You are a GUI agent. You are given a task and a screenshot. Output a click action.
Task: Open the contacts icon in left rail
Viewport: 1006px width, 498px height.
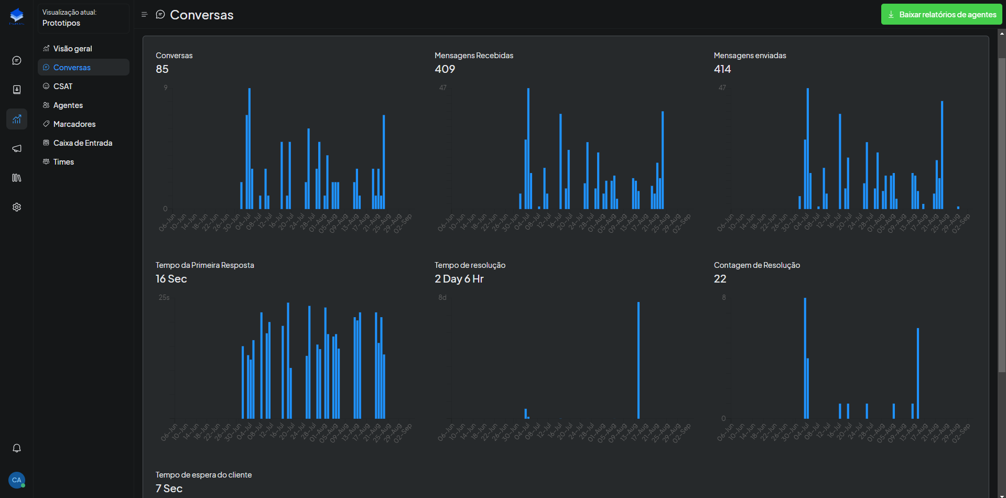coord(17,90)
